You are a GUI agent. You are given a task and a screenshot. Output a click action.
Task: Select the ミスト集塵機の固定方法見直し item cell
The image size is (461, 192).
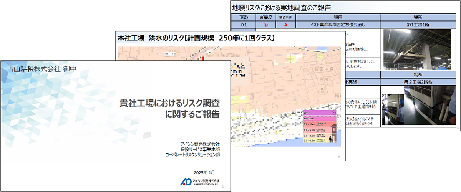[338, 25]
